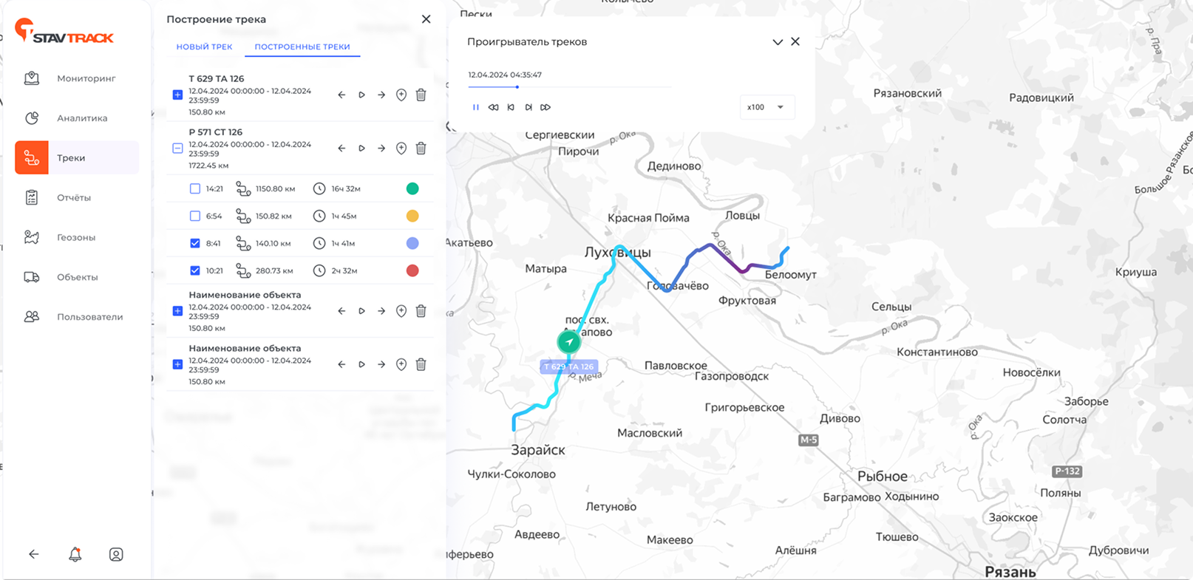Play the P 571 CT 126 track
The width and height of the screenshot is (1193, 580).
pyautogui.click(x=361, y=149)
